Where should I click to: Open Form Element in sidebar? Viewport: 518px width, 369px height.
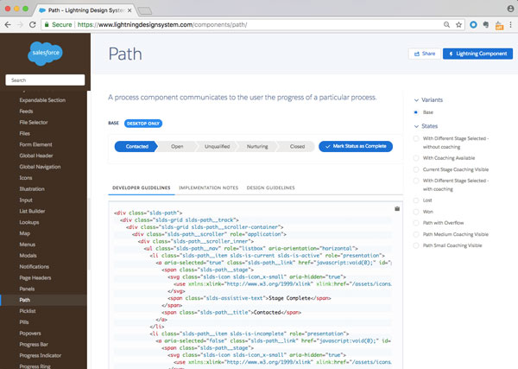click(35, 144)
